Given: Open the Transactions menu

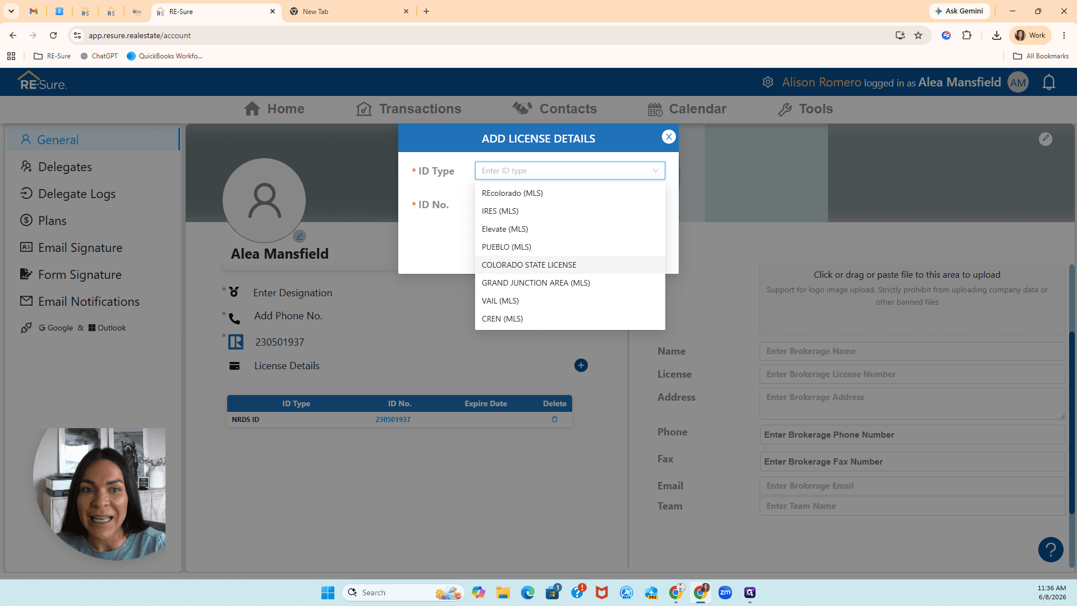Looking at the screenshot, I should coord(408,109).
